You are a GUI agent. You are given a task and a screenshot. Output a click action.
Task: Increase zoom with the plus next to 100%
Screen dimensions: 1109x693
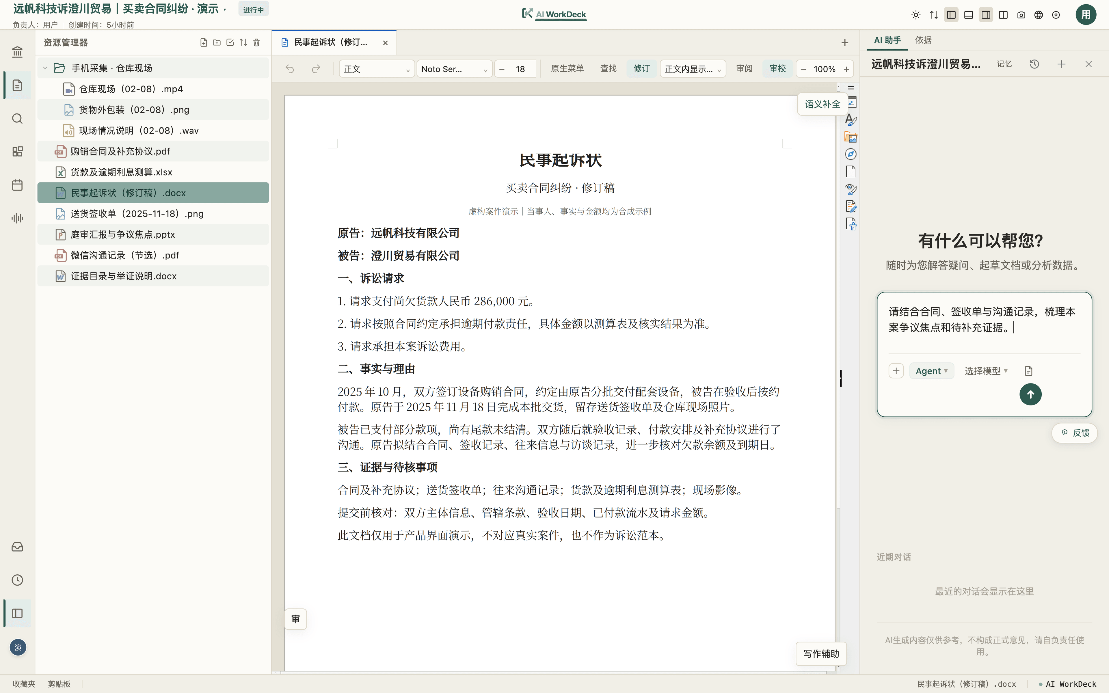pos(846,69)
